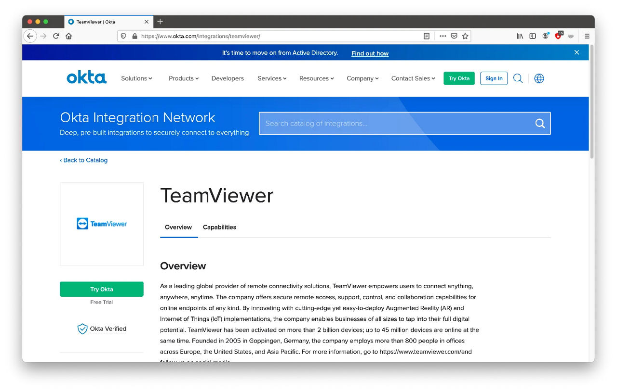This screenshot has width=617, height=392.
Task: Open the site search magnifier icon
Action: click(518, 78)
